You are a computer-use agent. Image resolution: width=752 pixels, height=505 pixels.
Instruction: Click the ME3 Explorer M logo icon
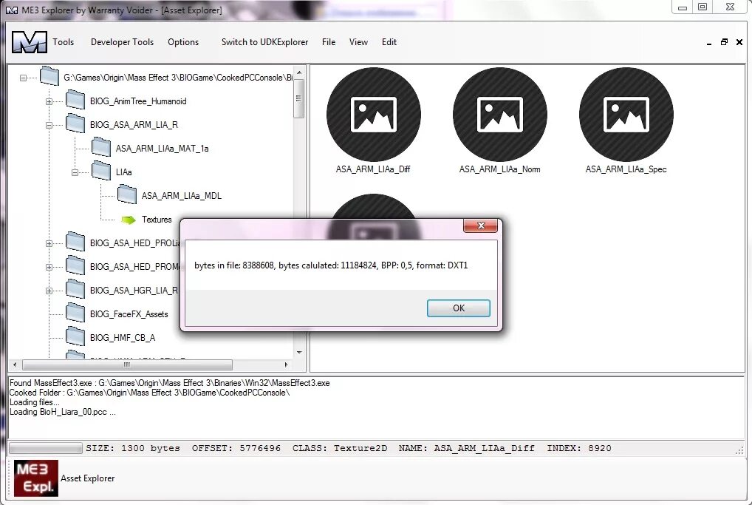30,42
